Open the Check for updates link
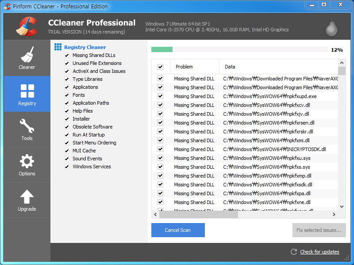354x265 pixels. tap(319, 252)
